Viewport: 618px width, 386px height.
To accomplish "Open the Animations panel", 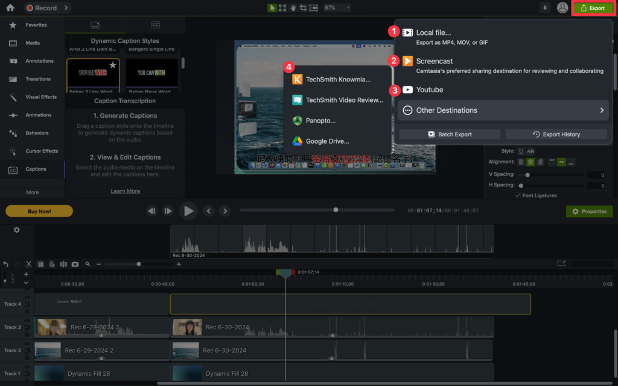I will [33, 115].
